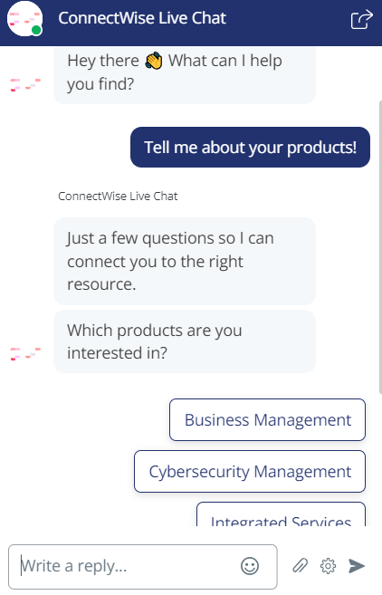Click the ConnectWise avatar in header

tap(25, 19)
